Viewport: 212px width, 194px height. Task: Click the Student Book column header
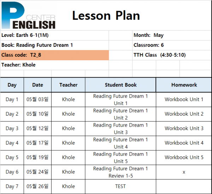pos(120,85)
